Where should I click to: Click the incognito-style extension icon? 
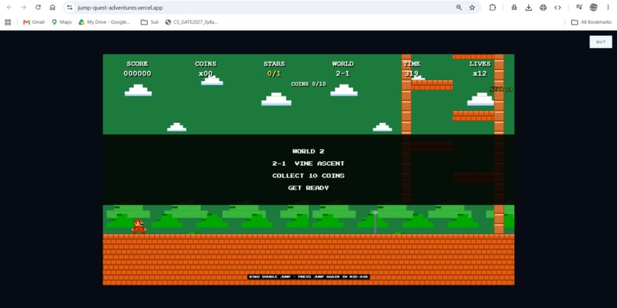514,8
